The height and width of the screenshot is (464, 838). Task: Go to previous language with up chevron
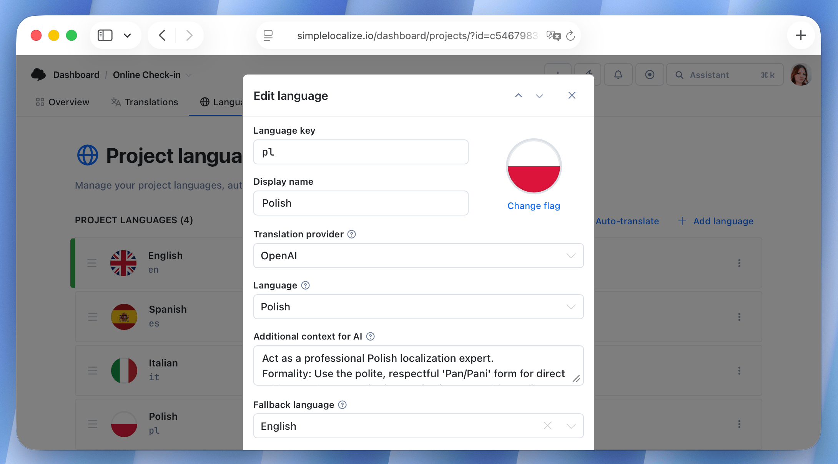519,96
